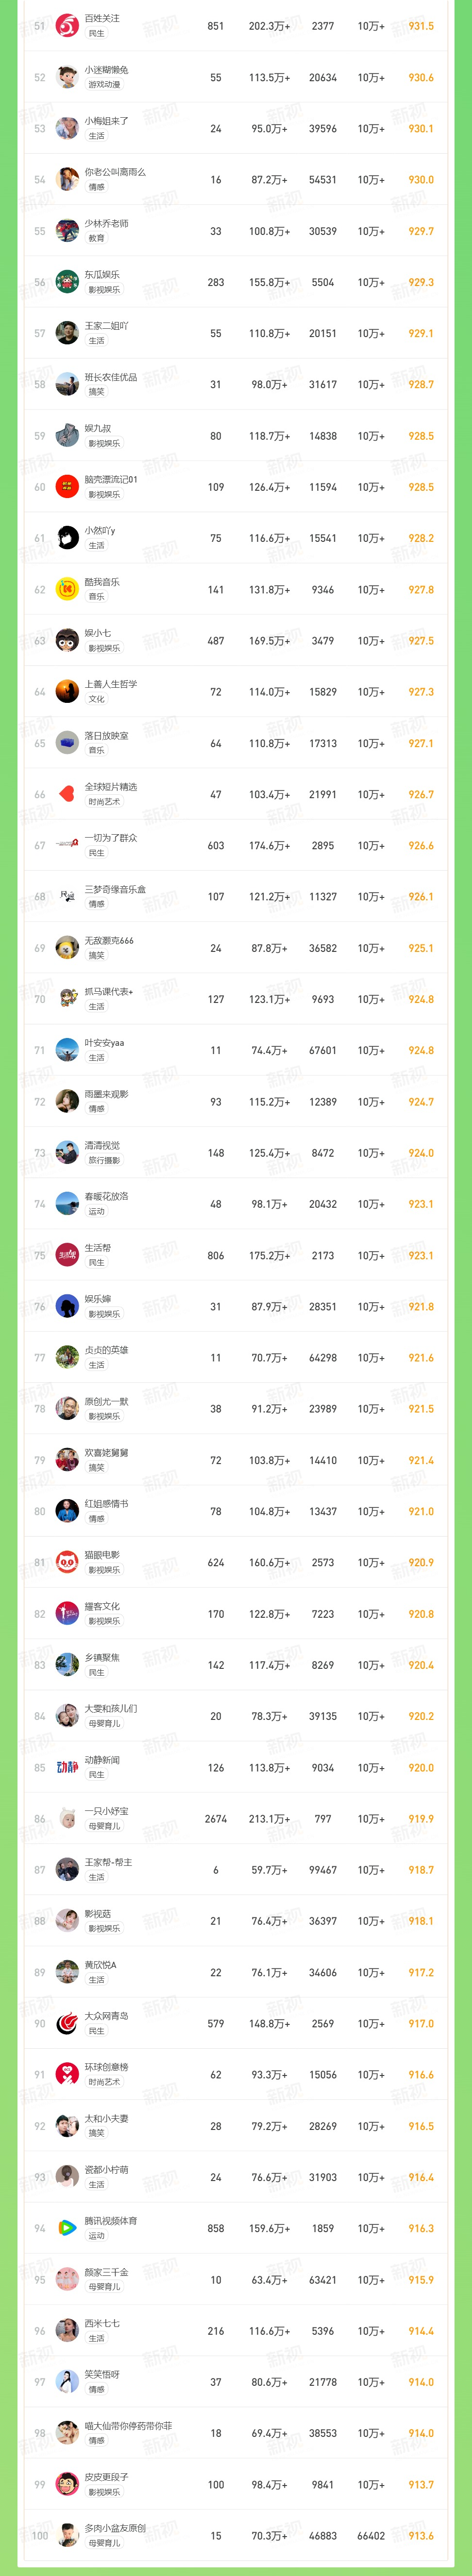
Task: Click the 酷我音乐 yellow logo avatar
Action: click(67, 589)
